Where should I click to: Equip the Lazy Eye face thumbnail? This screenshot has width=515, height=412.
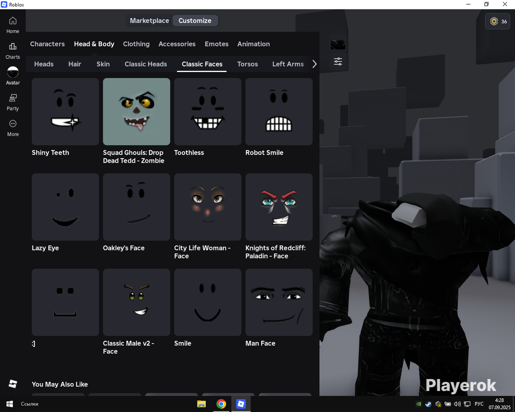pyautogui.click(x=65, y=207)
